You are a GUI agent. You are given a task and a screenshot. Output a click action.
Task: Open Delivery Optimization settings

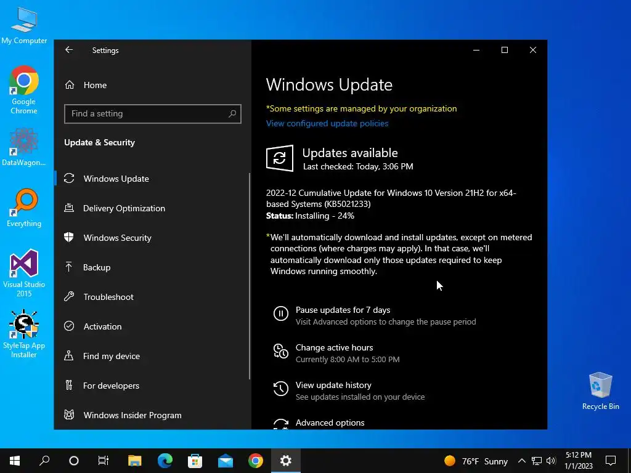[x=124, y=208]
